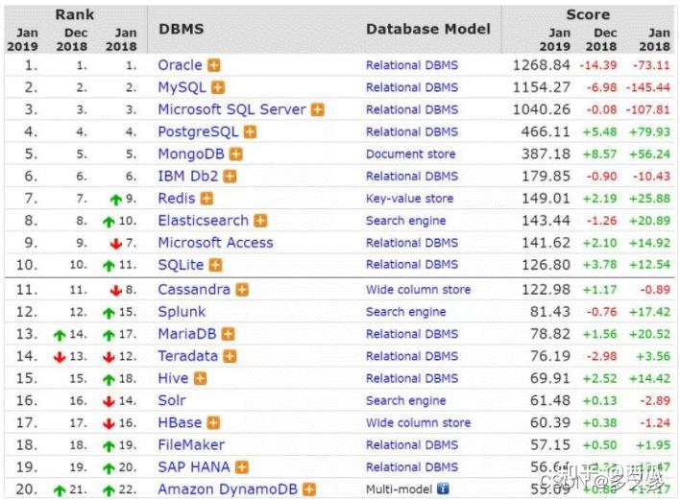The height and width of the screenshot is (500, 680).
Task: Open the Splunk DBMS link
Action: coord(182,312)
